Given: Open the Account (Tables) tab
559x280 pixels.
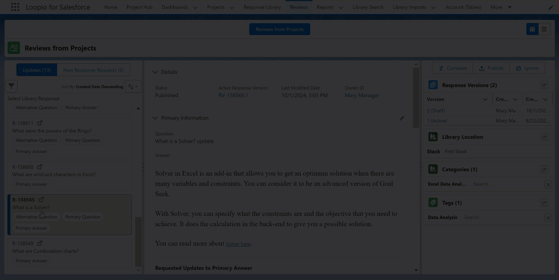Looking at the screenshot, I should pos(463,7).
